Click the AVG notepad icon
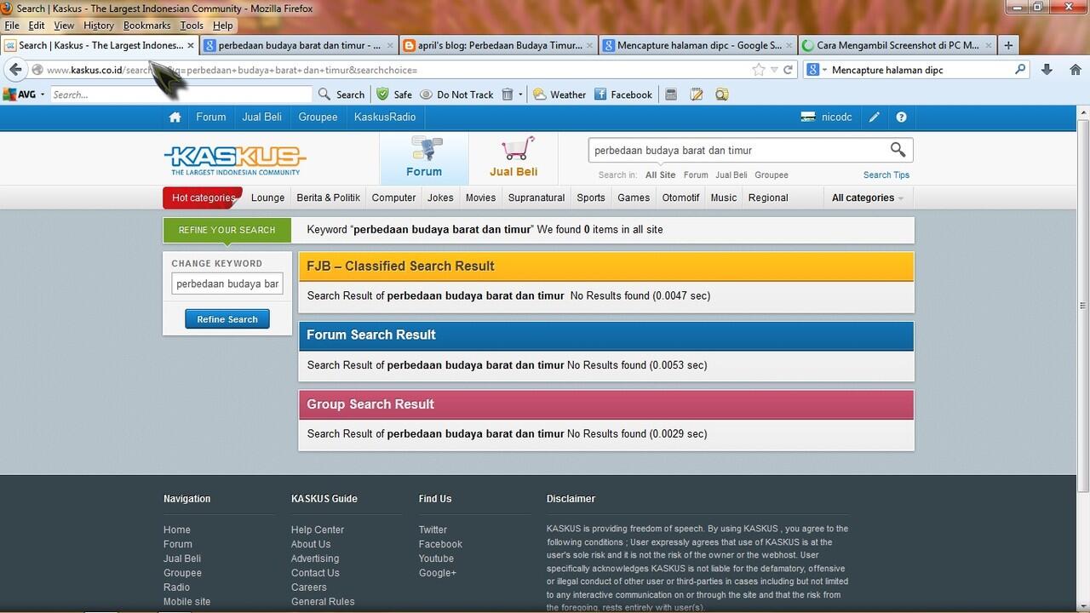The height and width of the screenshot is (613, 1090). pos(697,95)
